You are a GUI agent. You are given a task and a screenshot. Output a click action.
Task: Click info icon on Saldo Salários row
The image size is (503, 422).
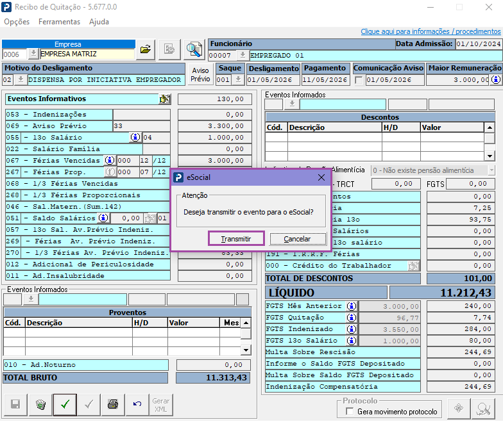pyautogui.click(x=103, y=218)
